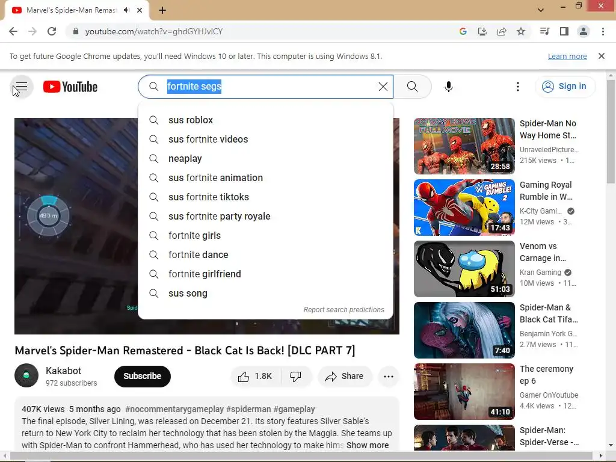This screenshot has width=616, height=462.
Task: Open the Spider-Man: Spider-Verse video title
Action: click(x=549, y=436)
